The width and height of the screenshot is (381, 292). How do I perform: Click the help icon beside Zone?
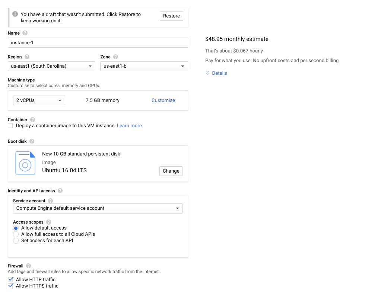pyautogui.click(x=115, y=57)
